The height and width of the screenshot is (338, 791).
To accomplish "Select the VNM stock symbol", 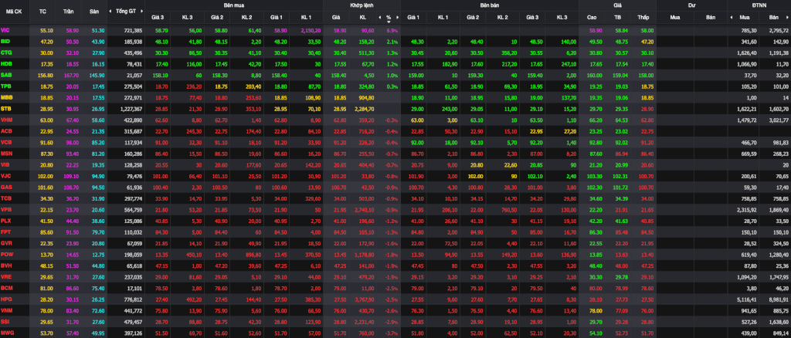I will point(6,309).
